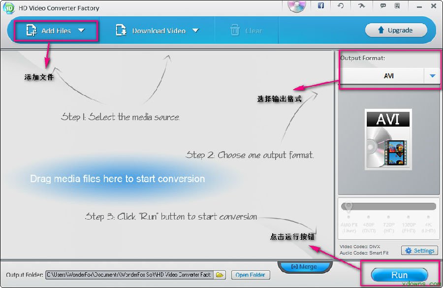Image resolution: width=443 pixels, height=288 pixels.
Task: Click the Clear trash can button
Action: tap(246, 30)
